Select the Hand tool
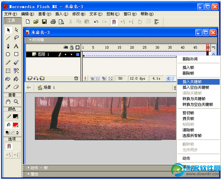Viewport: 221px width, 179px height. pyautogui.click(x=8, y=102)
